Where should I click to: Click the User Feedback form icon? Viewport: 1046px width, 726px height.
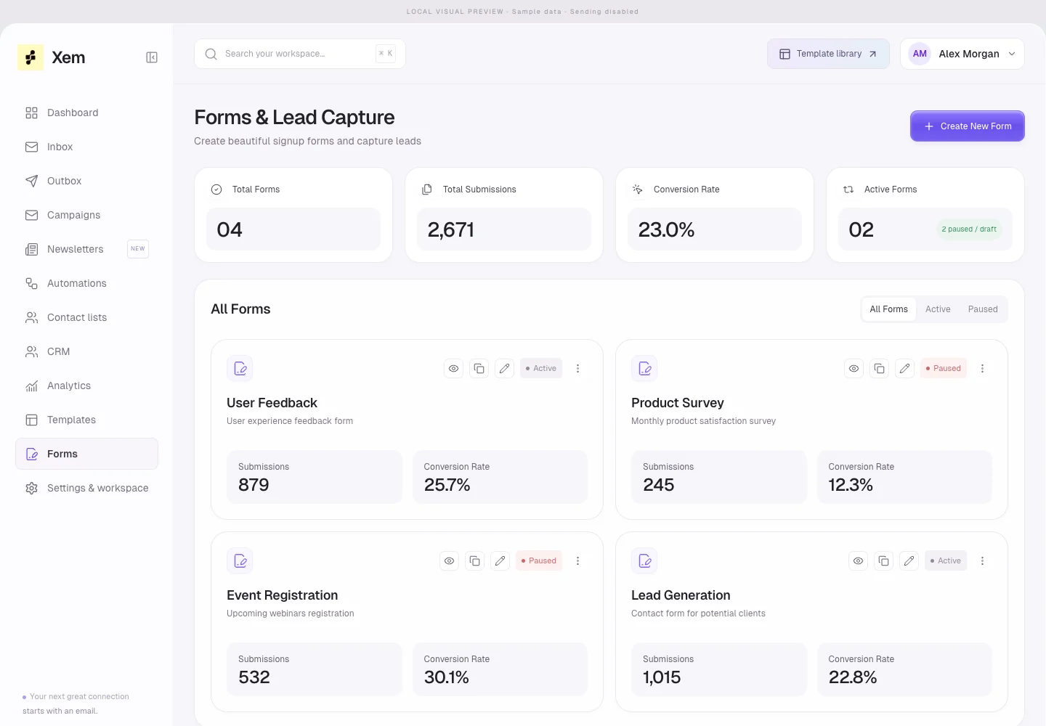pos(240,369)
